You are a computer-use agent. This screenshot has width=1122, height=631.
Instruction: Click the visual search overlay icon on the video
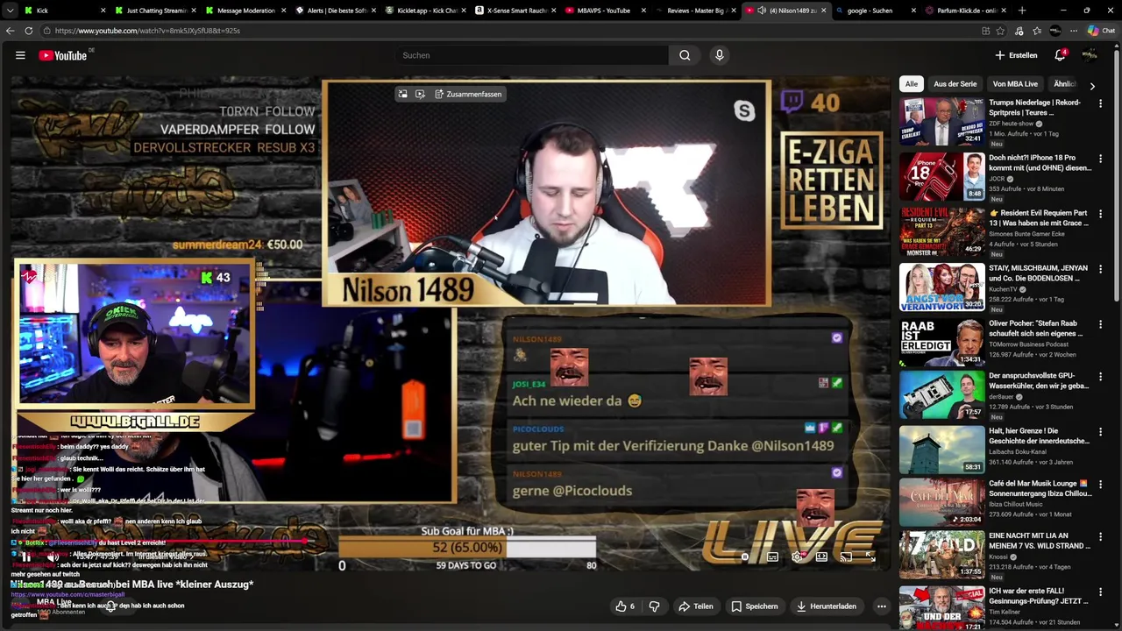(420, 94)
